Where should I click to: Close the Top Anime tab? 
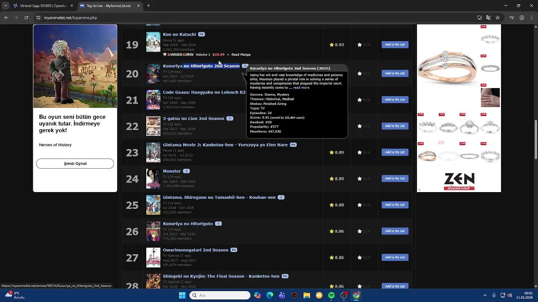pyautogui.click(x=138, y=6)
